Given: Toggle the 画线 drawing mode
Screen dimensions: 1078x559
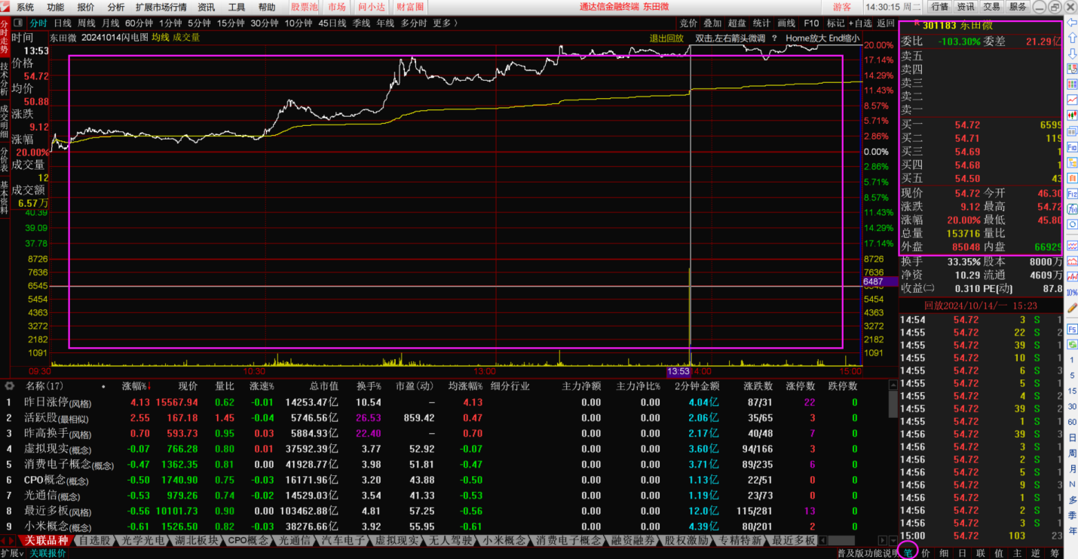Looking at the screenshot, I should pyautogui.click(x=786, y=23).
